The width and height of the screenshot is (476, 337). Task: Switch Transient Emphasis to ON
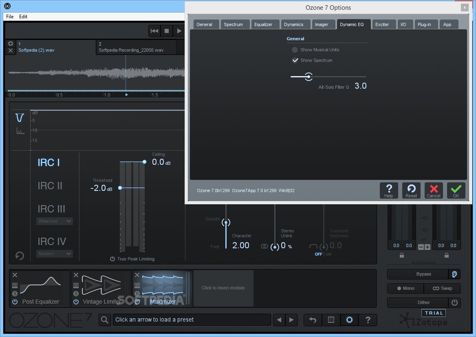coord(328,254)
